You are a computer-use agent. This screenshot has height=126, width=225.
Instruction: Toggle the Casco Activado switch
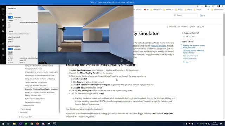(x=10, y=17)
